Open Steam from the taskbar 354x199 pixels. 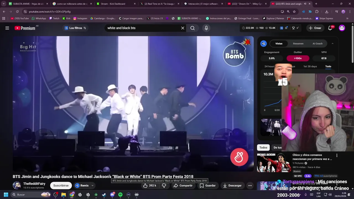[104, 195]
